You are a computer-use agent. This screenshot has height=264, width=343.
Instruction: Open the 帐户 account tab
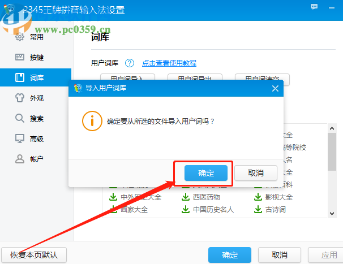(36, 159)
